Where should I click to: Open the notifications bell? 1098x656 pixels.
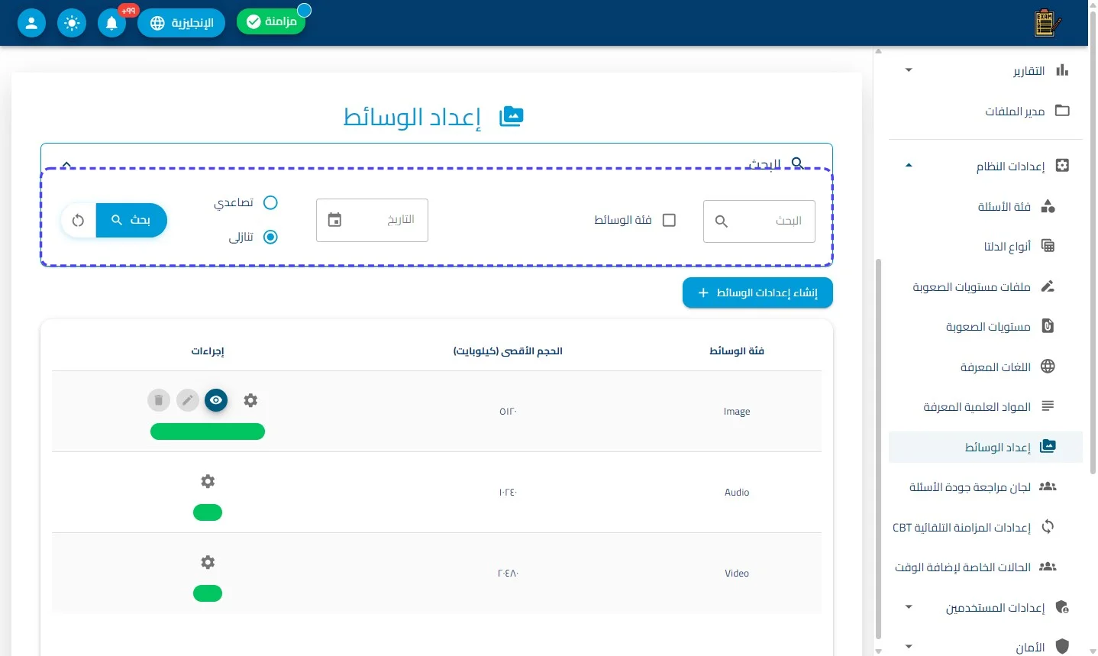[111, 23]
